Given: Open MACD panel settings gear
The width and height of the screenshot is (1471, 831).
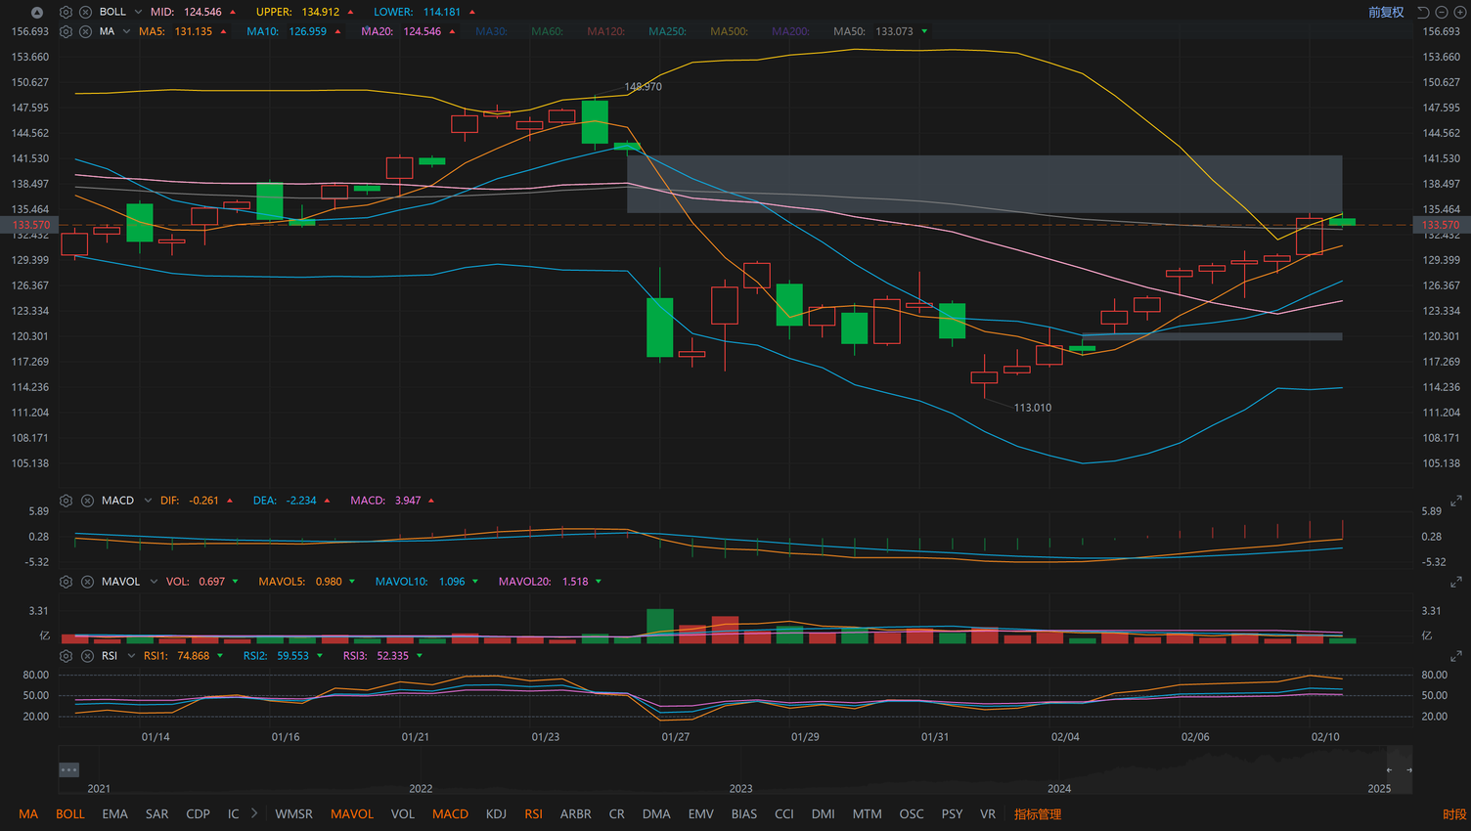Looking at the screenshot, I should tap(66, 501).
